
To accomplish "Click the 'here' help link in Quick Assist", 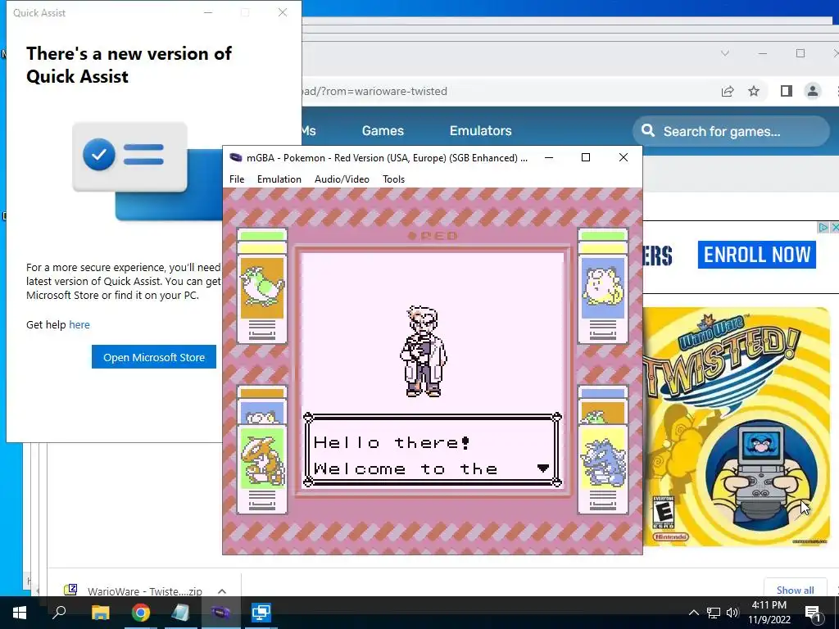I will 79,324.
